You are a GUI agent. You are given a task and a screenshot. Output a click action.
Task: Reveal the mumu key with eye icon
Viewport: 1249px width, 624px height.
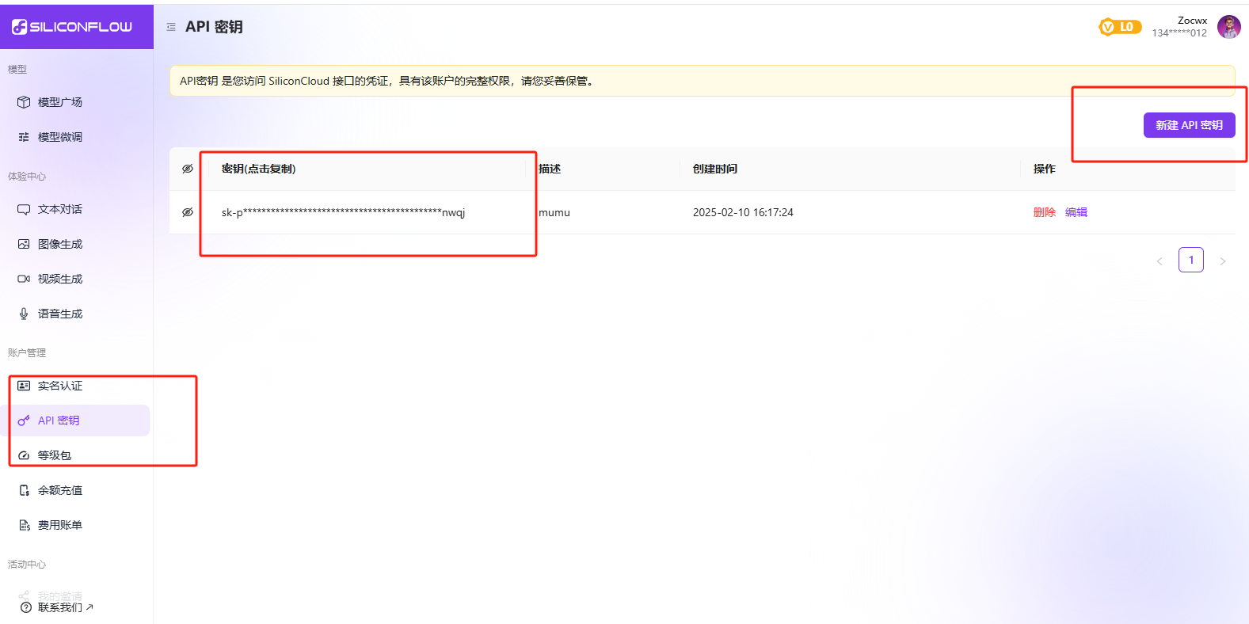tap(188, 212)
